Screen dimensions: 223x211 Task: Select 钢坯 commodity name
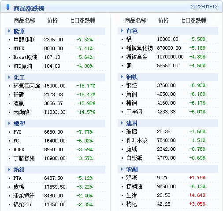tap(131, 85)
